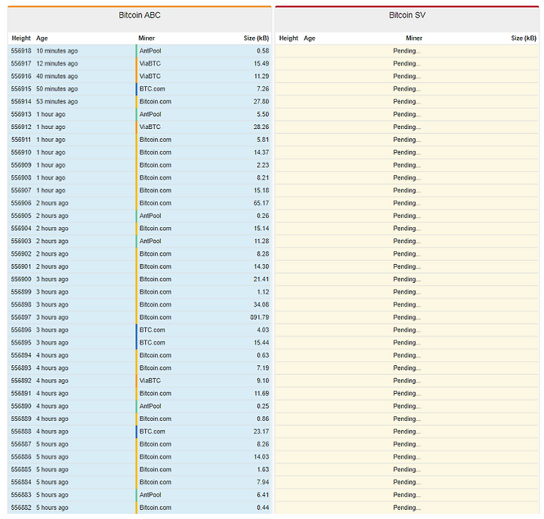Screen dimensions: 544x519
Task: Click the 28.26 size value
Action: pyautogui.click(x=261, y=127)
